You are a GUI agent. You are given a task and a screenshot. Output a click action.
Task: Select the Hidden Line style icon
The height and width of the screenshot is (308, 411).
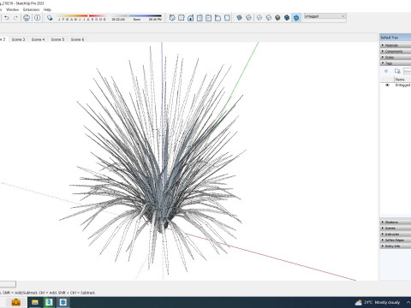269,18
